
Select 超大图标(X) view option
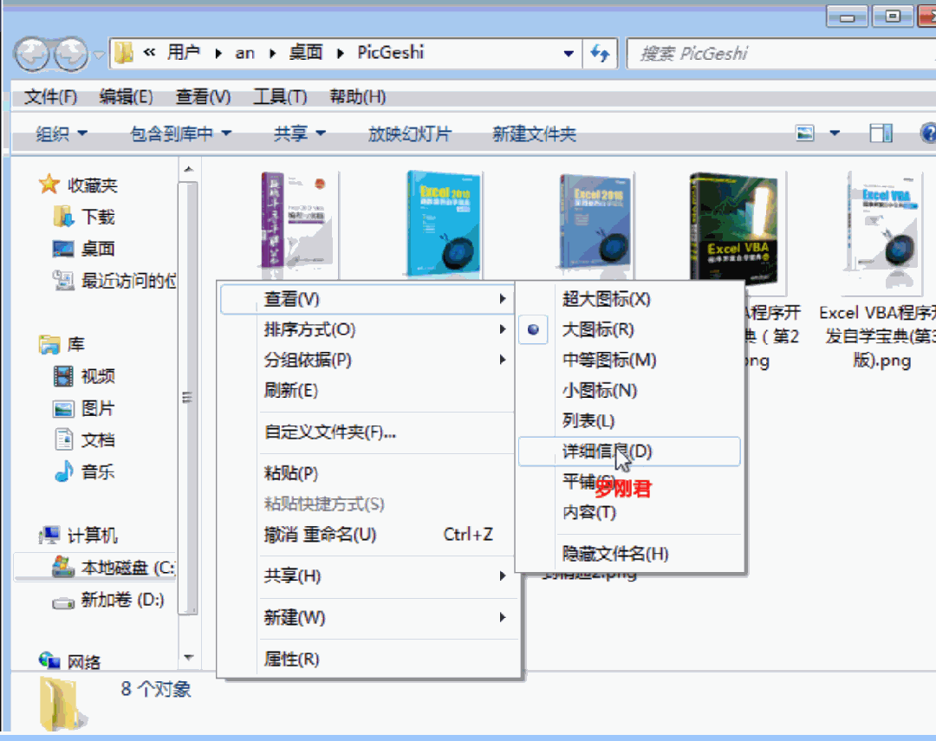630,298
